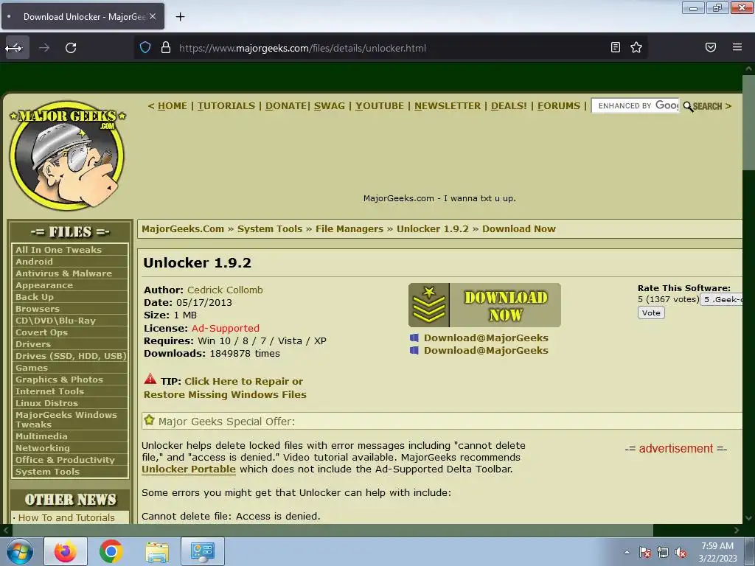Close the Download Unlocker tab

coord(152,16)
